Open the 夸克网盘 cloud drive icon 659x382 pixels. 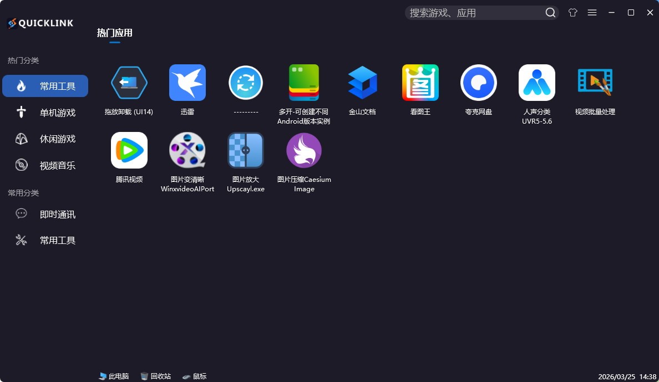coord(479,83)
